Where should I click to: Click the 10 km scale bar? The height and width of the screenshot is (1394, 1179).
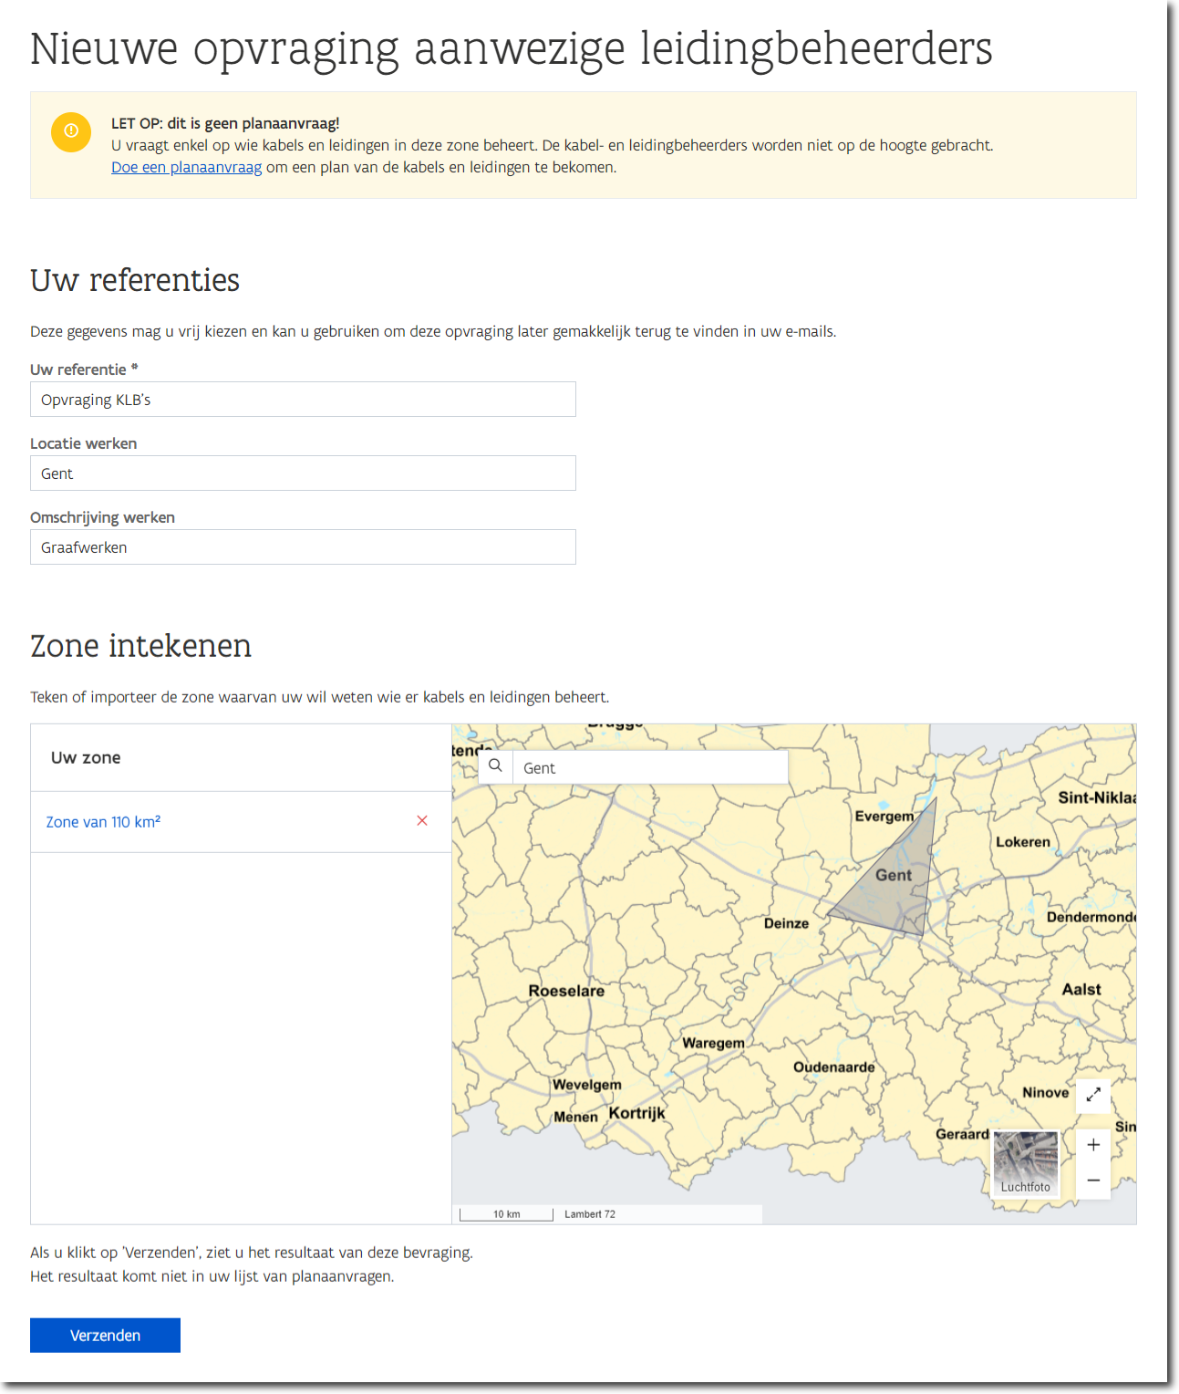[x=506, y=1213]
